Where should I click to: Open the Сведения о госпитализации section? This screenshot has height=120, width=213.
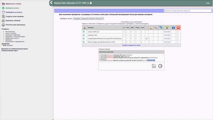[x=15, y=37]
